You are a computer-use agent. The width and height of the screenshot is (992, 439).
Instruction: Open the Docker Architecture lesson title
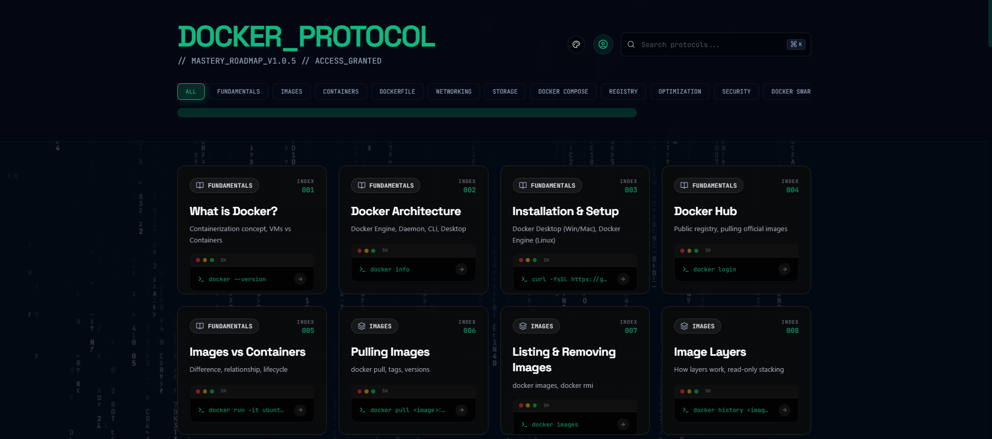(x=405, y=211)
